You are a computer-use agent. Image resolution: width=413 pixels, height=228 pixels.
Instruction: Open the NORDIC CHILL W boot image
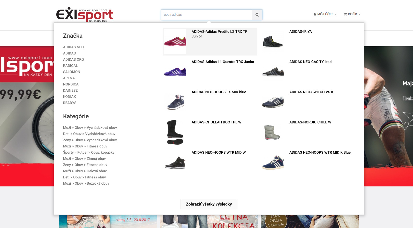[x=273, y=132]
